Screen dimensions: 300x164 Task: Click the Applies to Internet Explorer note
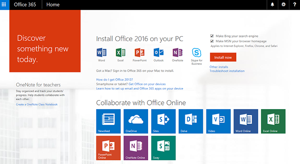click(x=244, y=46)
